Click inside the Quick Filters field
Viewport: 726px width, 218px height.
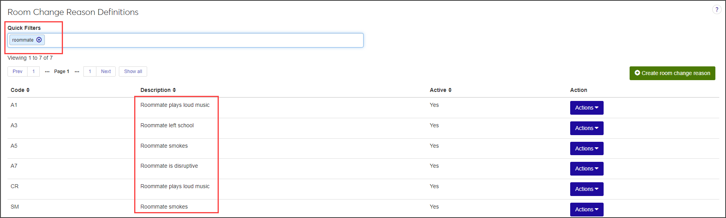(x=197, y=40)
